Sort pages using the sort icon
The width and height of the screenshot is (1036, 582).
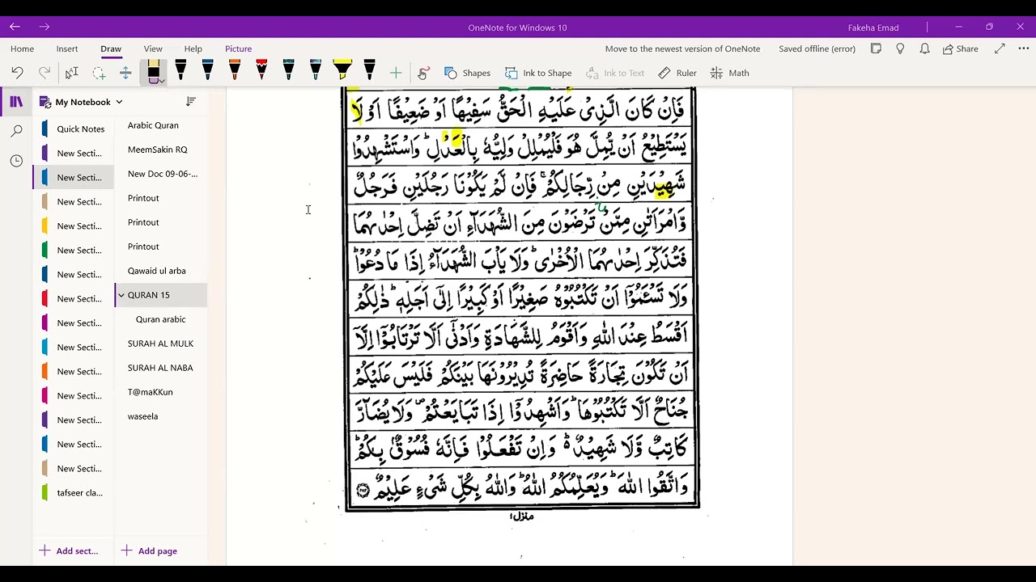tap(191, 102)
